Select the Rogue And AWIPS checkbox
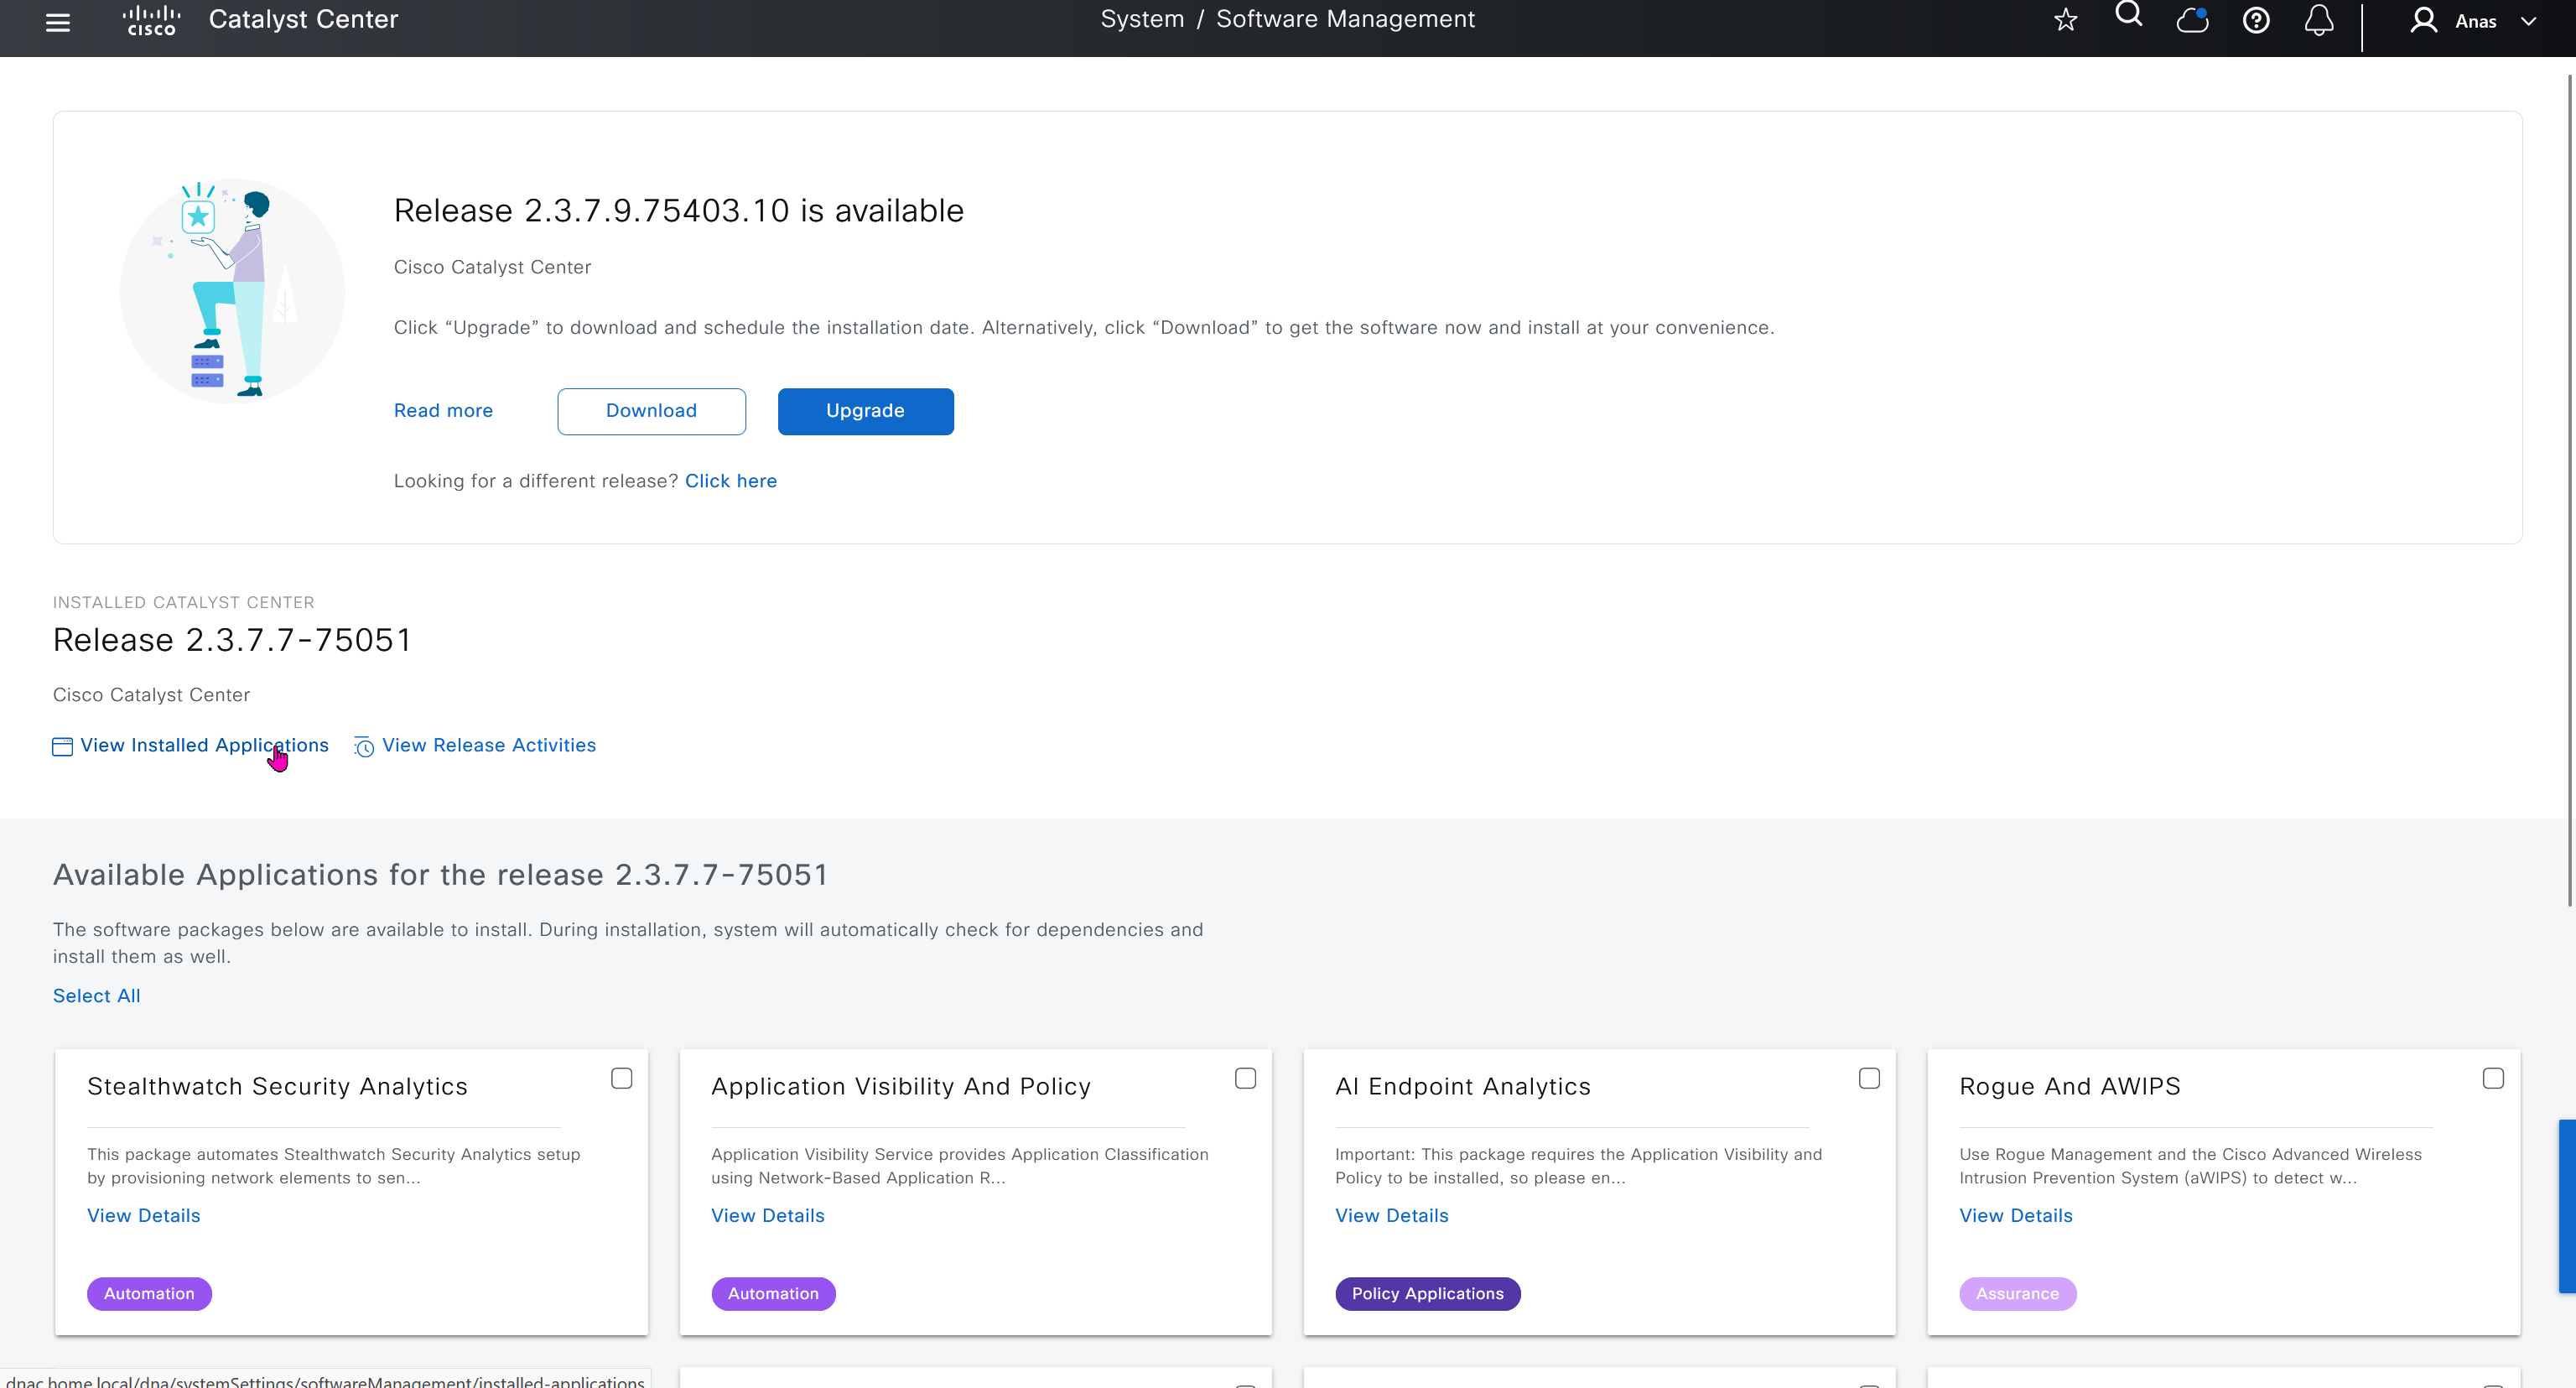Viewport: 2576px width, 1388px height. click(2493, 1078)
